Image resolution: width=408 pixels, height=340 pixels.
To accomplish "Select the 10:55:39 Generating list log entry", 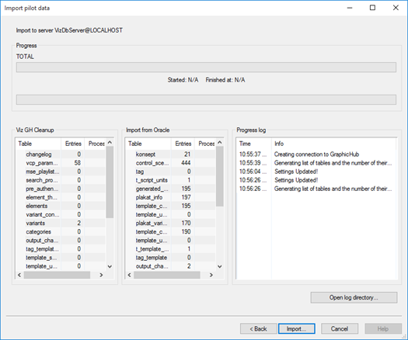I will (316, 163).
